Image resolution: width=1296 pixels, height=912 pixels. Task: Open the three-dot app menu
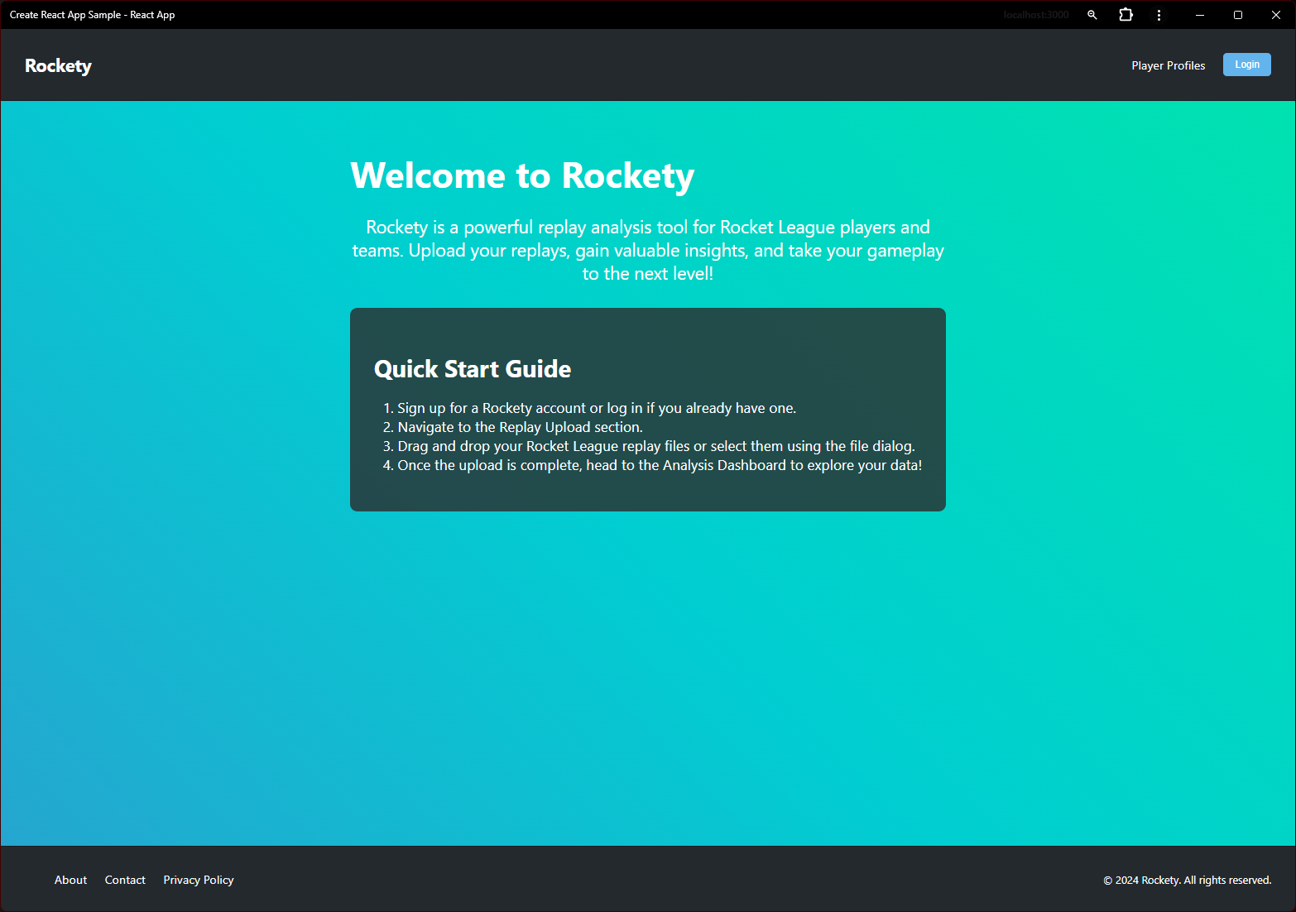pyautogui.click(x=1159, y=15)
